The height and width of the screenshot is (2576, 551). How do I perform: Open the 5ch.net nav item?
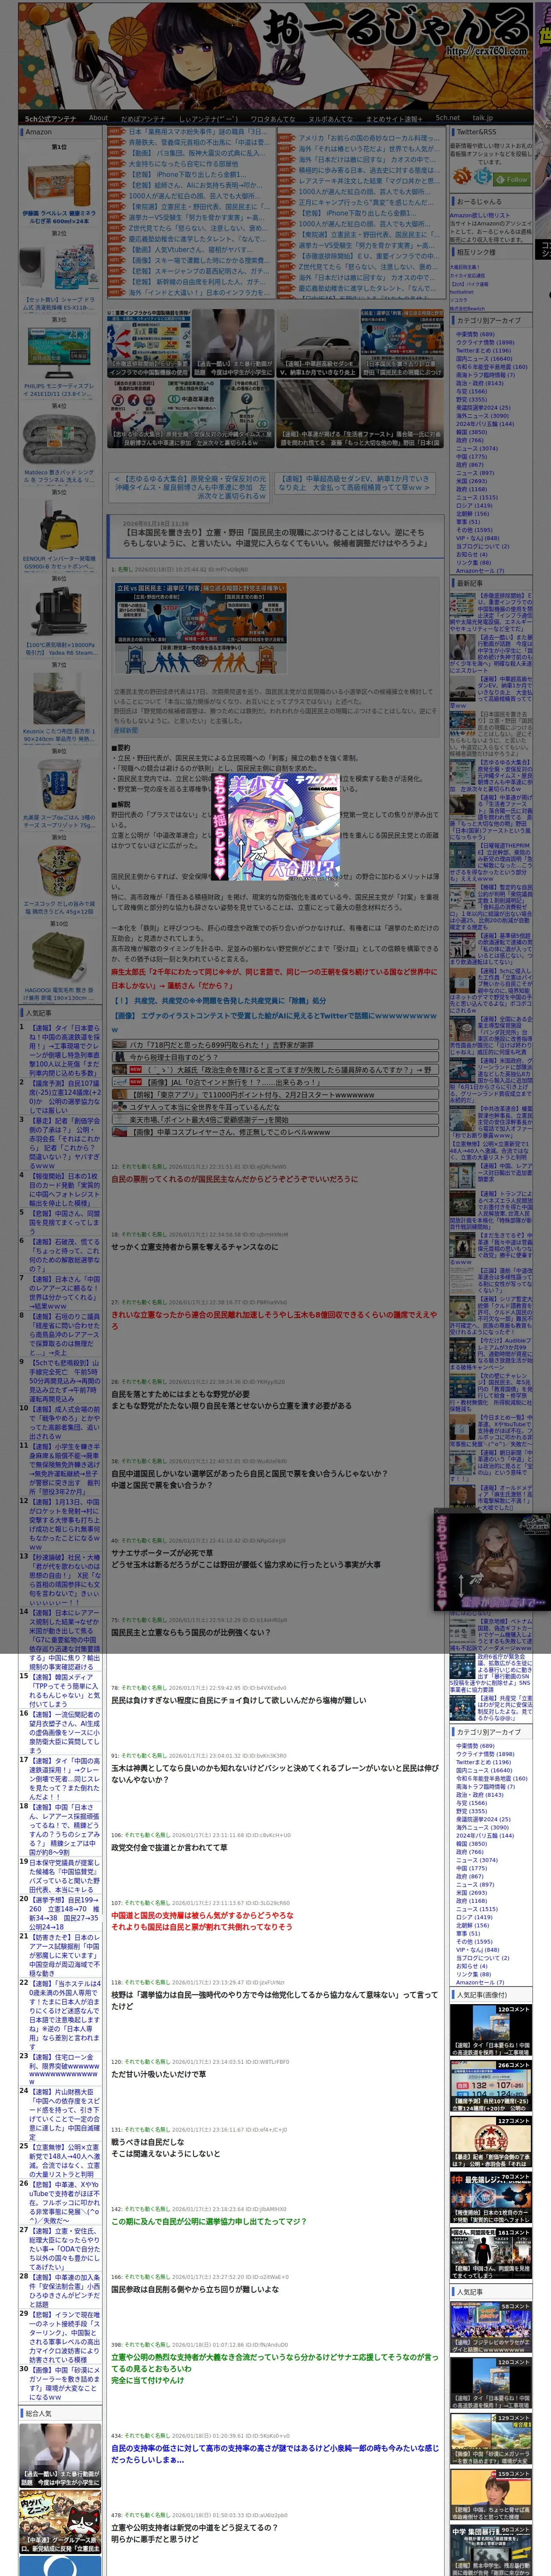[x=448, y=118]
